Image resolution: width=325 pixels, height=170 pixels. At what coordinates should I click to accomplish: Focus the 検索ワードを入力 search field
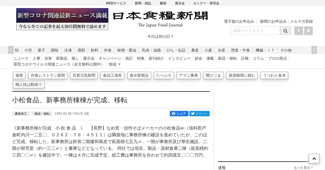(255, 31)
